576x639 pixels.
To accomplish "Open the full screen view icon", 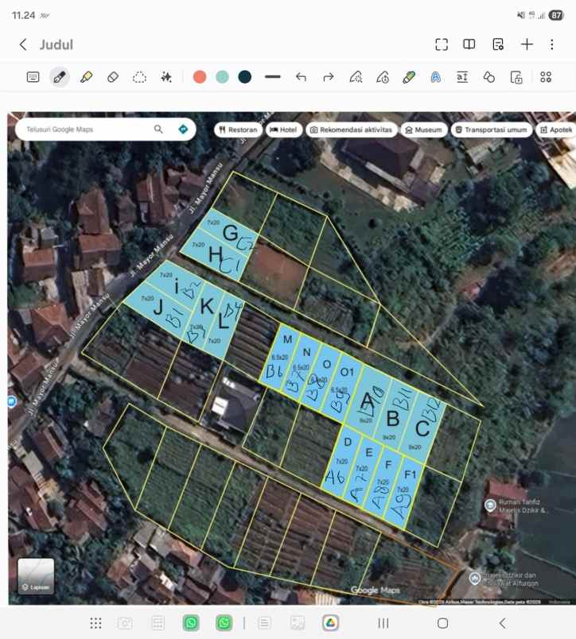I will tap(442, 45).
